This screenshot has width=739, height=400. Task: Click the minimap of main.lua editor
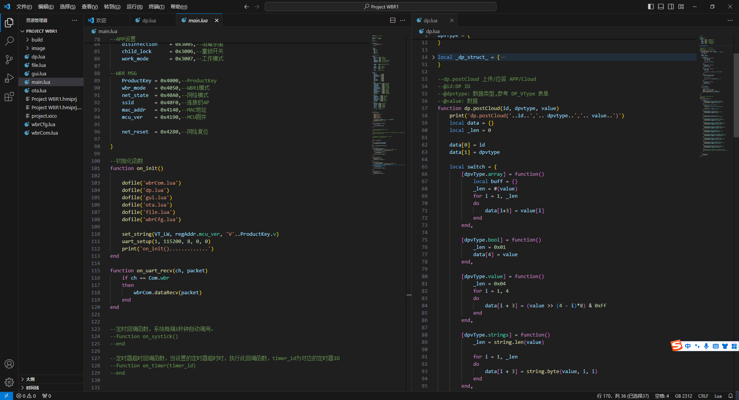(389, 105)
